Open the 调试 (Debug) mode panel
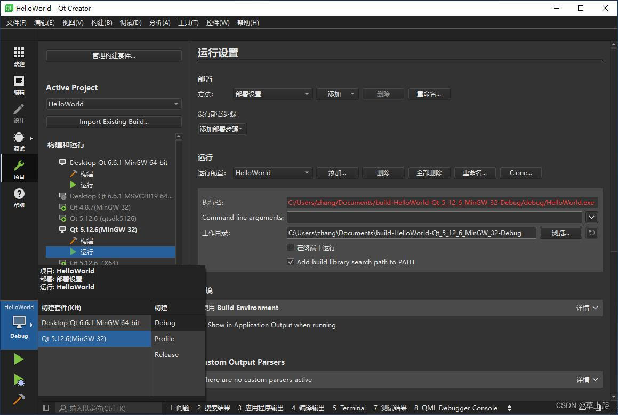 pyautogui.click(x=19, y=141)
